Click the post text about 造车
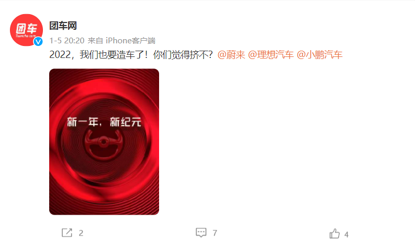This screenshot has height=246, width=415. tap(131, 55)
